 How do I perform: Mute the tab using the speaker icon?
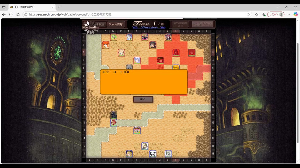17,7
